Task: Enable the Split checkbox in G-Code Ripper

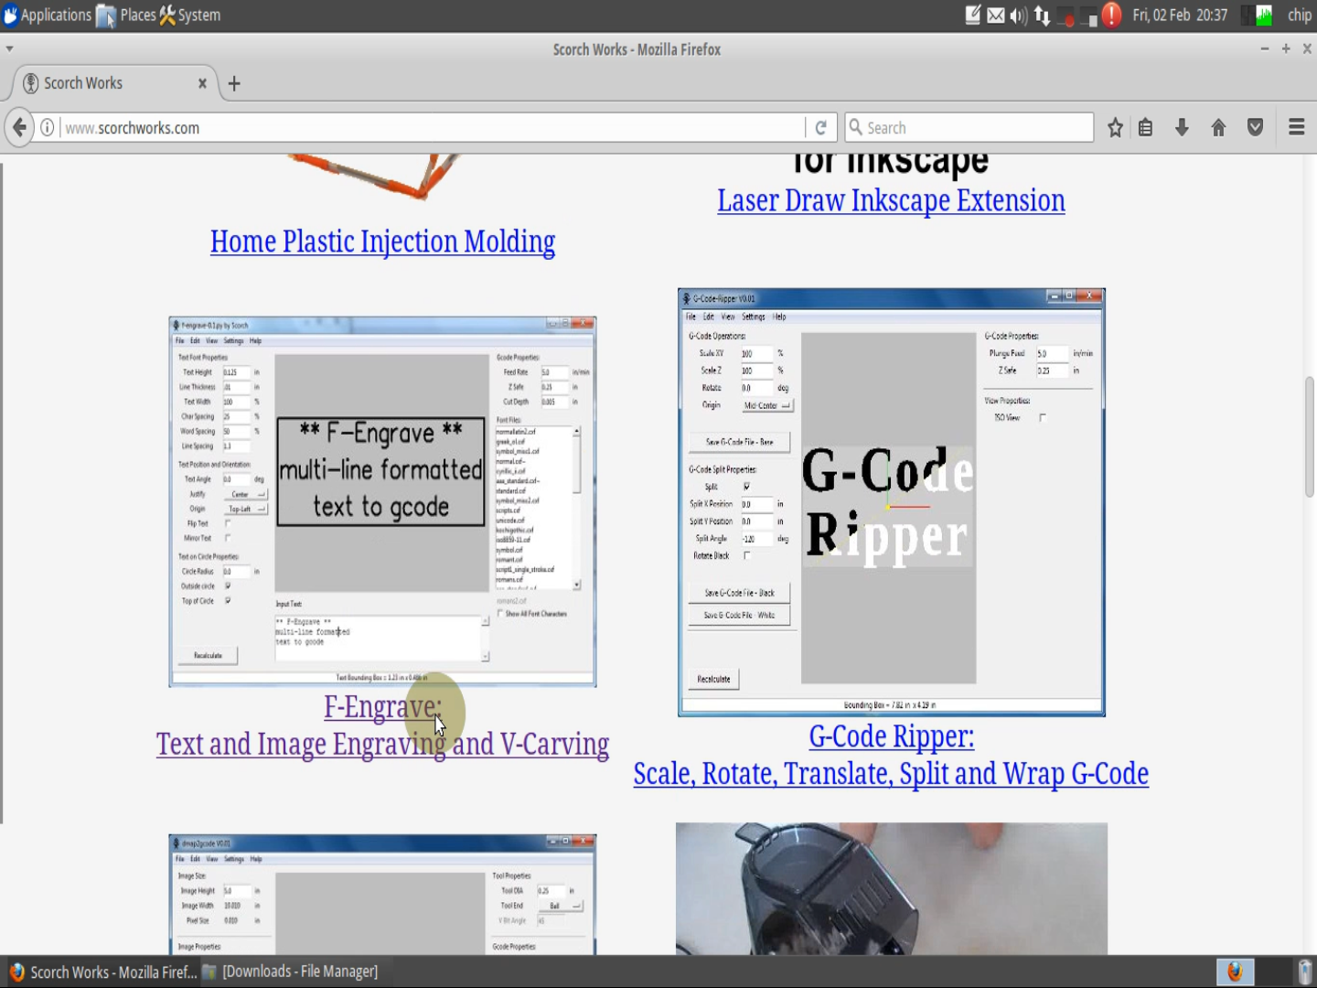Action: pyautogui.click(x=746, y=487)
